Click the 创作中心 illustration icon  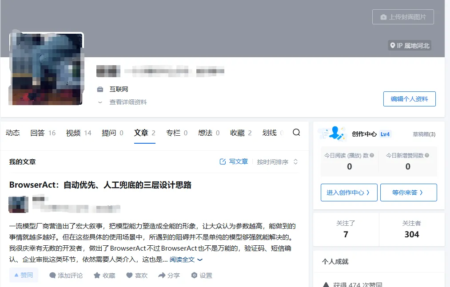pyautogui.click(x=333, y=134)
